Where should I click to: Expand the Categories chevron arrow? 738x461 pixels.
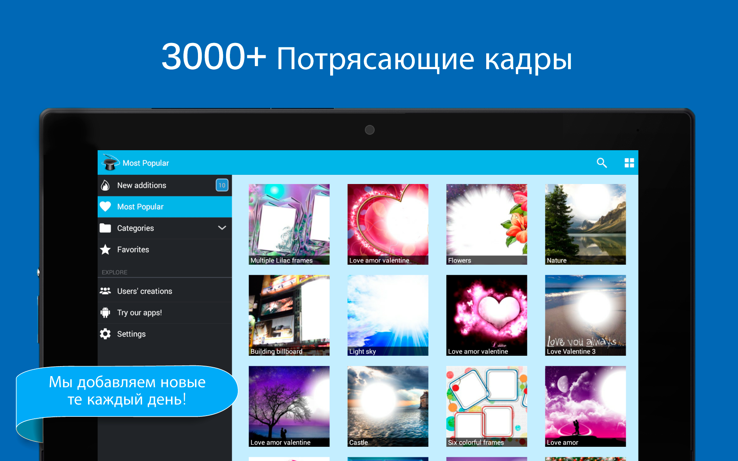coord(222,228)
